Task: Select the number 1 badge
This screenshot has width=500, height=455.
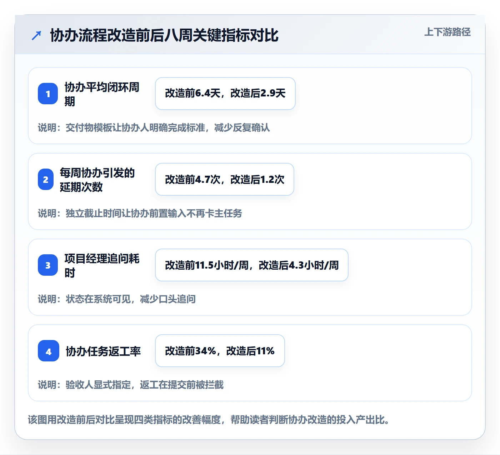Action: (x=48, y=94)
